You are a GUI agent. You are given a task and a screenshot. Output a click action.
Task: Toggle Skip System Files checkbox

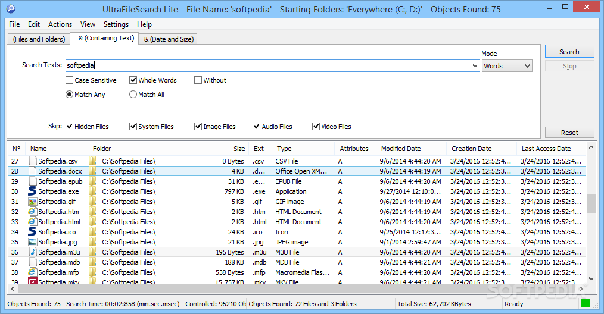click(x=133, y=126)
